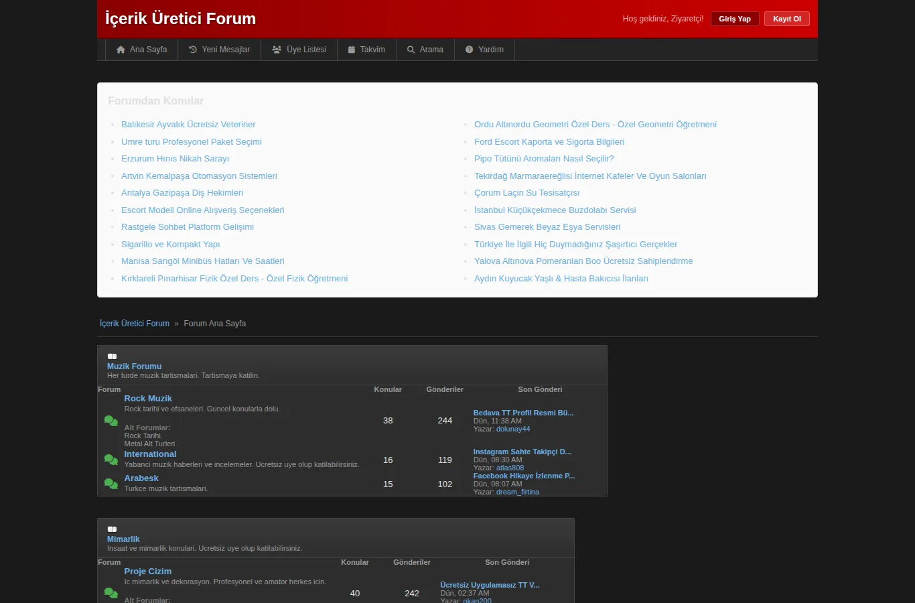Collapse the Mimarlik category toggle
The width and height of the screenshot is (915, 603).
tap(112, 529)
